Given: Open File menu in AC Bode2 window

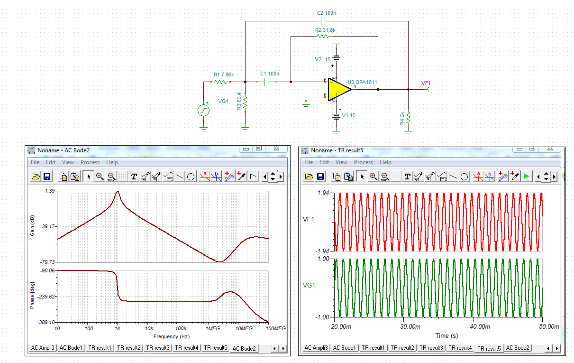Looking at the screenshot, I should coord(35,162).
